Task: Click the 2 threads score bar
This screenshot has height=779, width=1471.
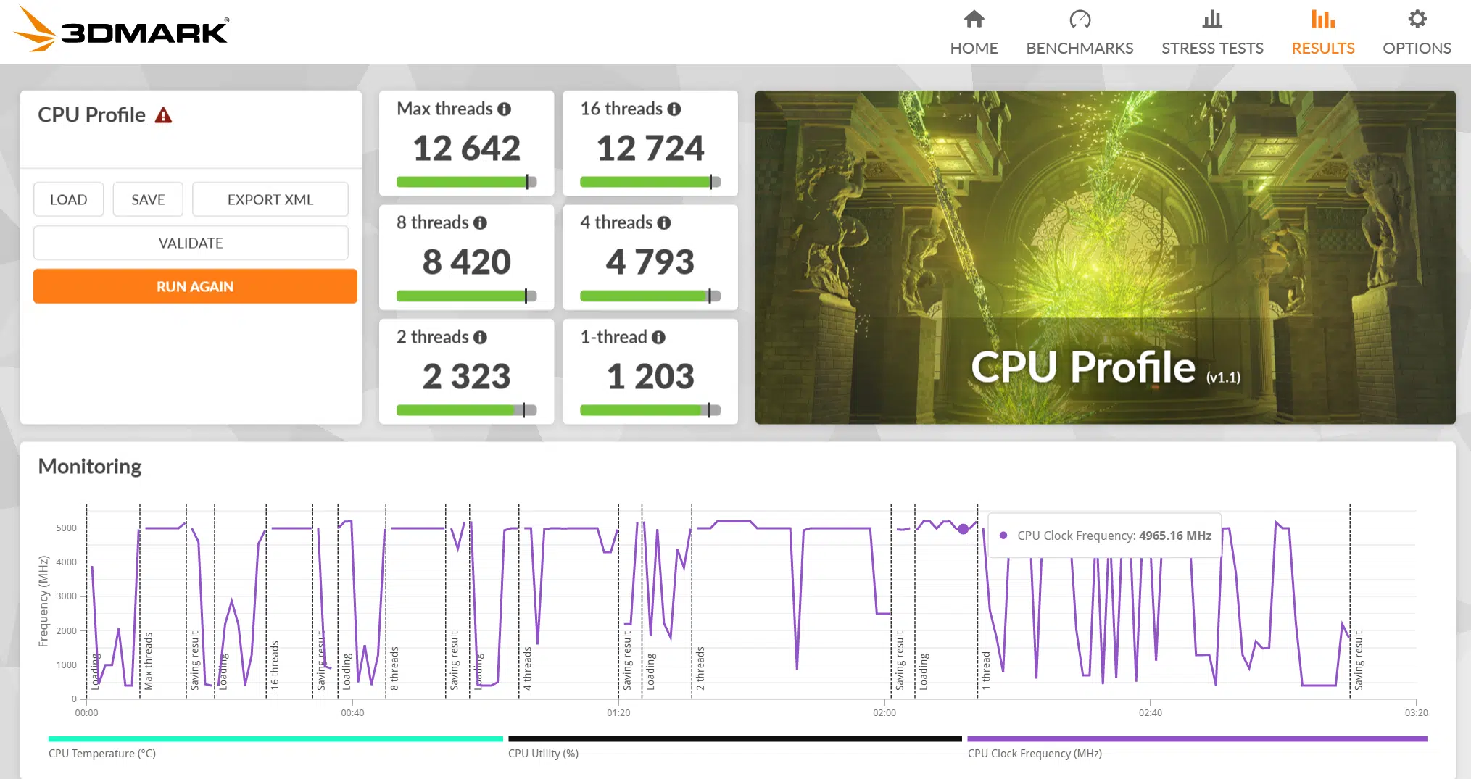Action: tap(466, 410)
